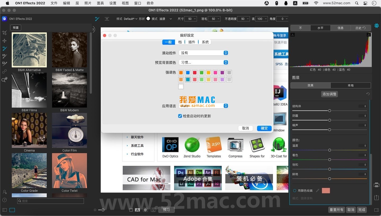The width and height of the screenshot is (381, 216).
Task: Open the 不透明度 opacity dropdown
Action: coord(244,19)
